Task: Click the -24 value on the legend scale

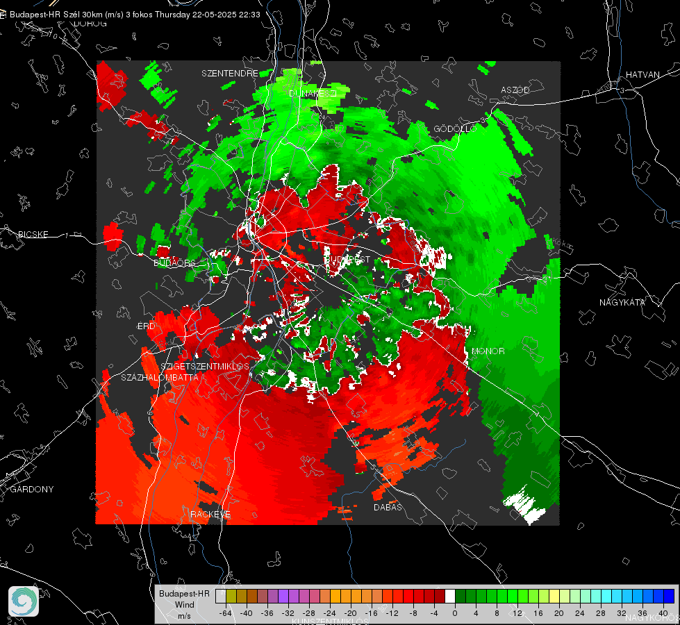Action: 330,613
